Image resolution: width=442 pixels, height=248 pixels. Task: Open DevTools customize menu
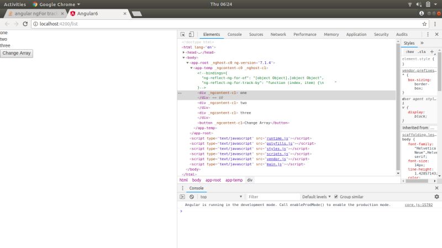[428, 34]
